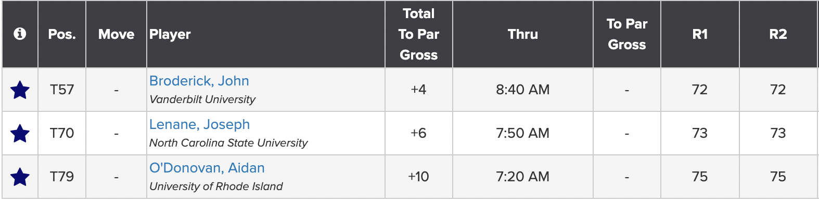
Task: Open O'Donovan, Aidan player profile
Action: click(207, 168)
